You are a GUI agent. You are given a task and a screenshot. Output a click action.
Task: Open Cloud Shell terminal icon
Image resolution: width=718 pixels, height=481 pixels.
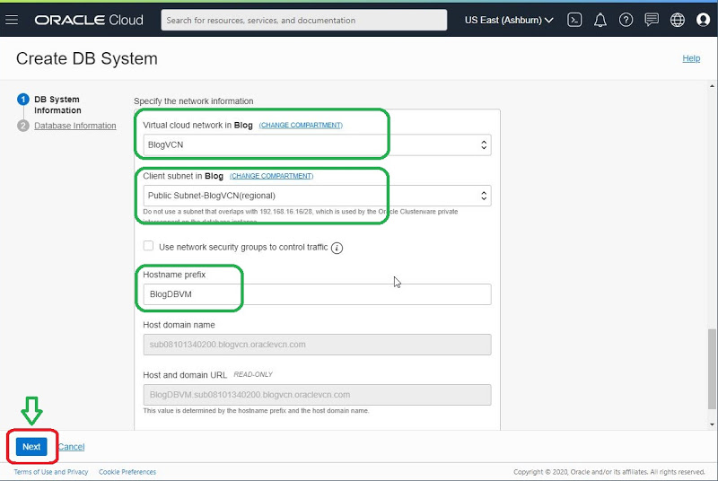point(574,20)
